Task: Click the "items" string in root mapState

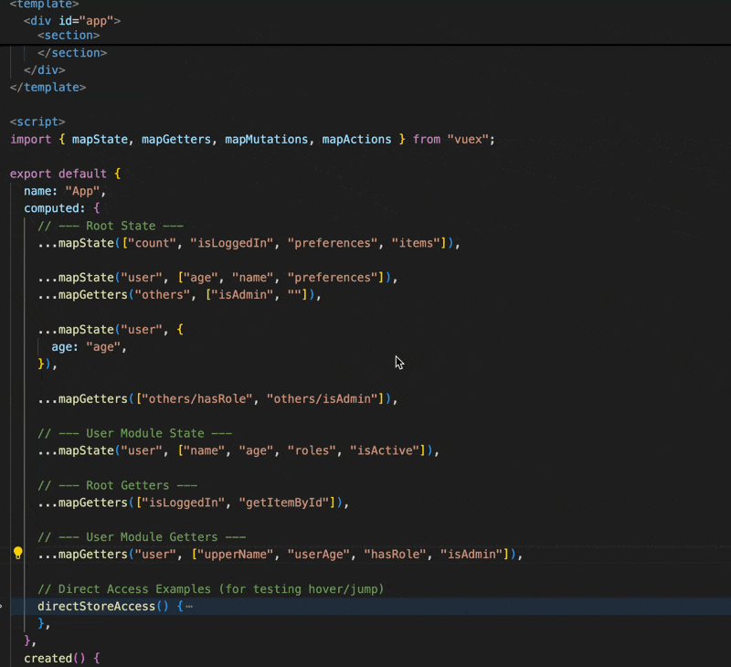Action: coord(416,243)
